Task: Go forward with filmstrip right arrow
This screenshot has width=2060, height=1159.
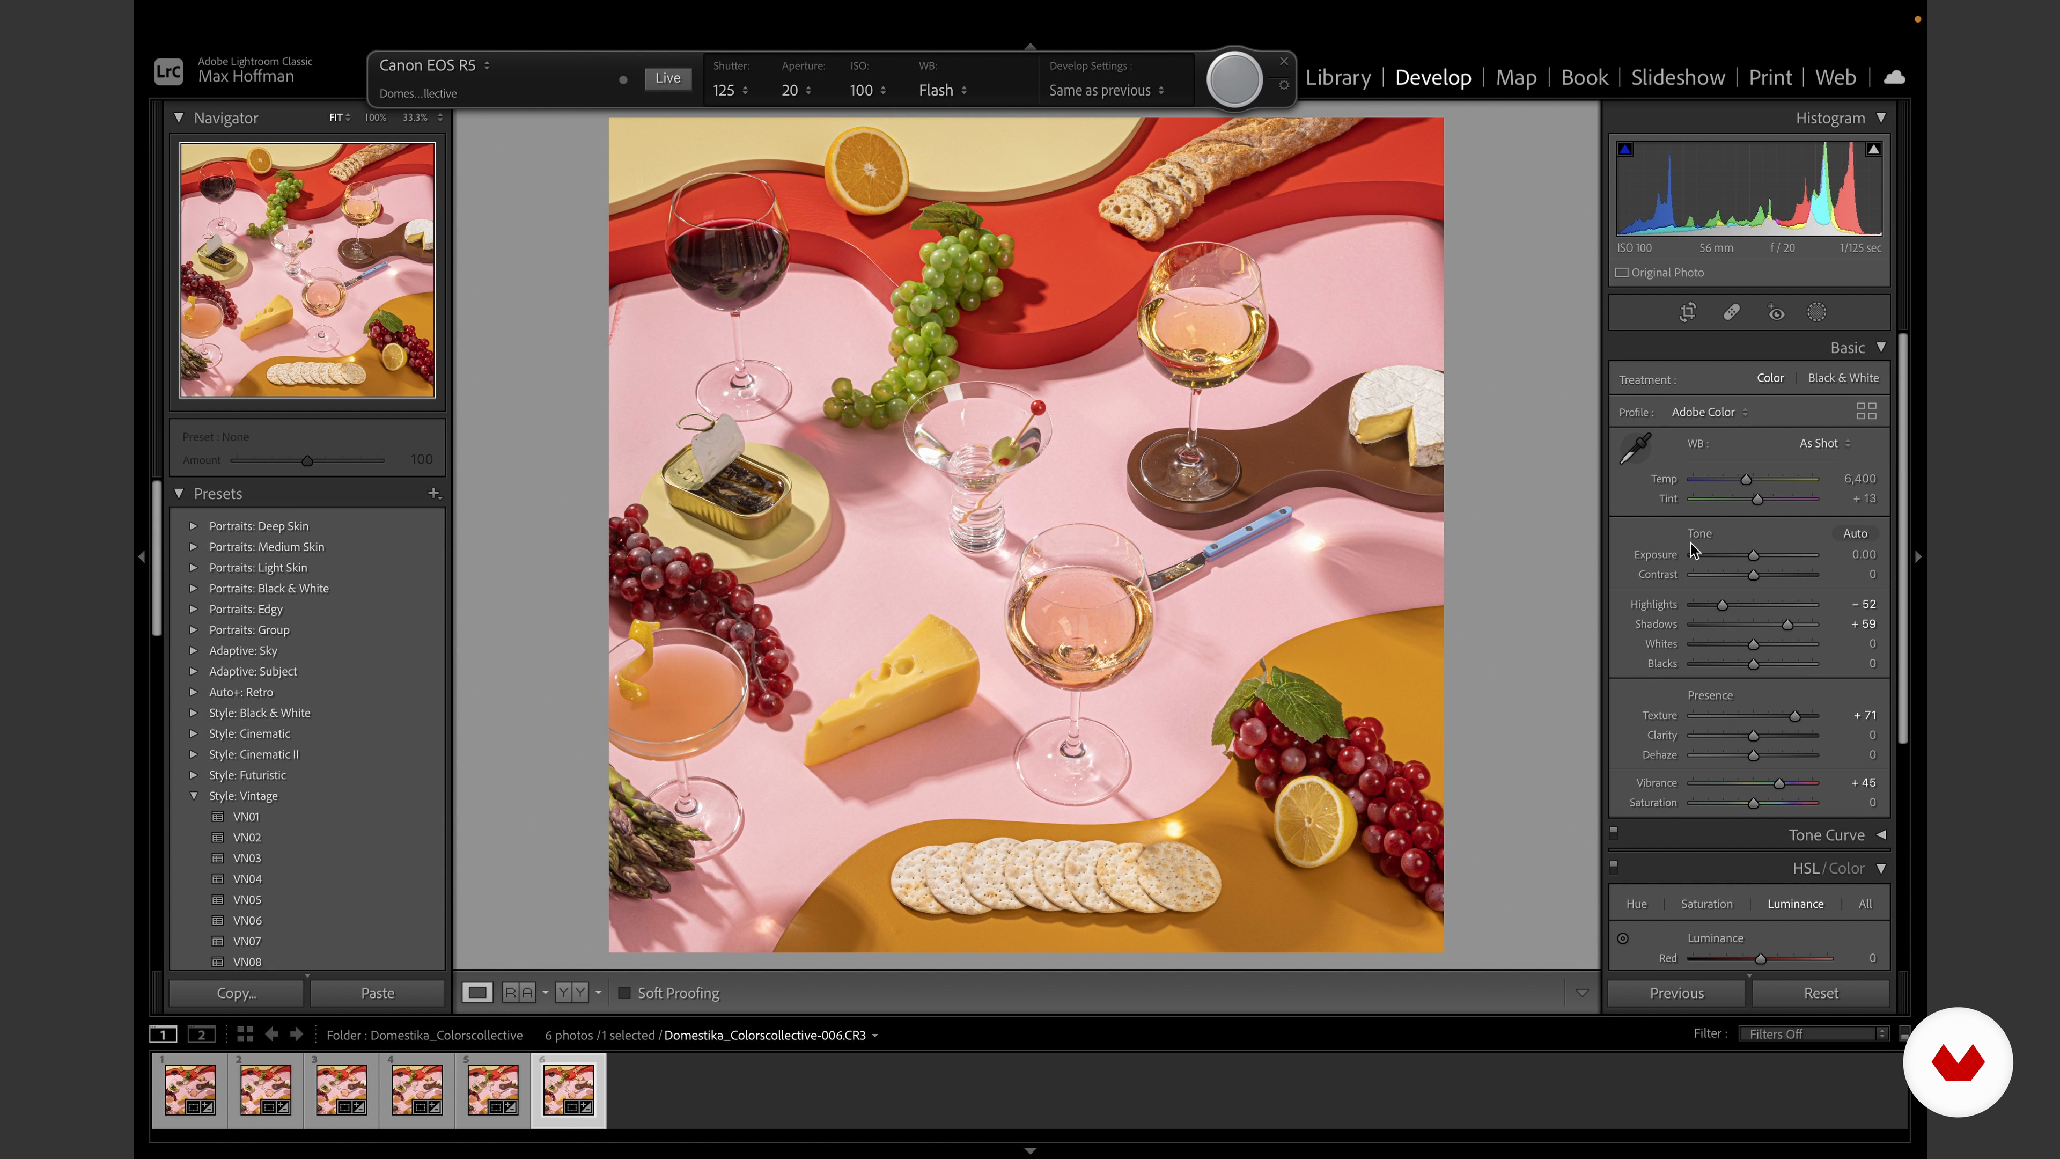Action: click(297, 1034)
